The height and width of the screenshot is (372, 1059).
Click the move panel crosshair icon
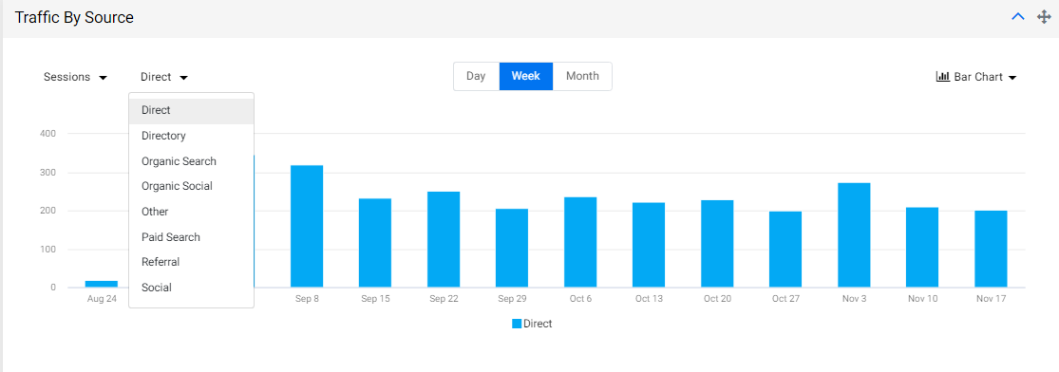1044,17
